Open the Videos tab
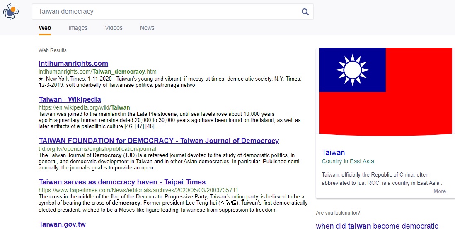 [114, 28]
